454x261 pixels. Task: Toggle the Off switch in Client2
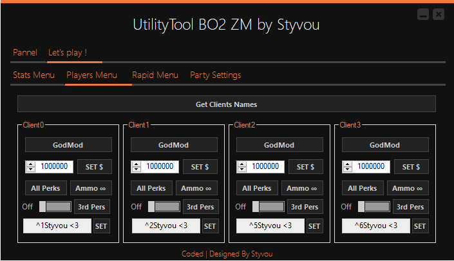point(269,206)
